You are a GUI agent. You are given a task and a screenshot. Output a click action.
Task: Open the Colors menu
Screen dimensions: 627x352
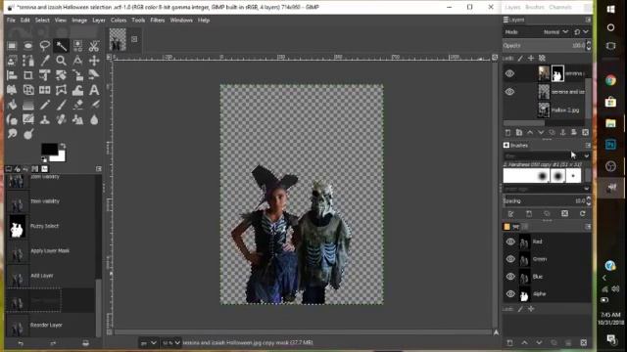(x=119, y=20)
